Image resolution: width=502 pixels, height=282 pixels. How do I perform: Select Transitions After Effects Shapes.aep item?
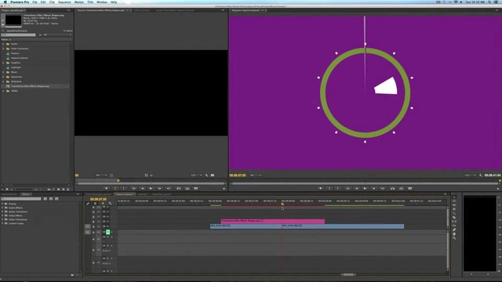coord(30,86)
